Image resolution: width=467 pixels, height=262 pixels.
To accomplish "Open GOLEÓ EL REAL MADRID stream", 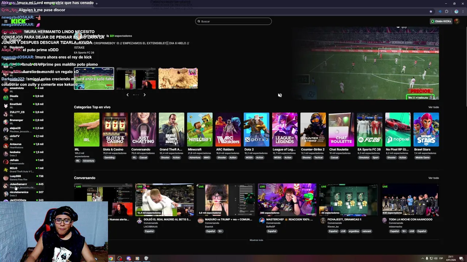I will (x=165, y=200).
